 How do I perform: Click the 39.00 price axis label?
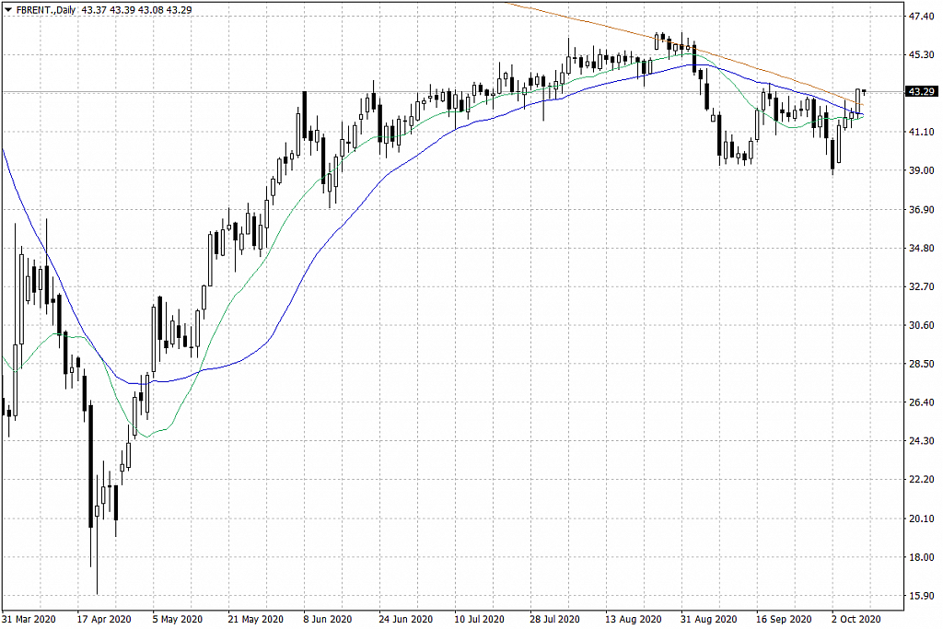click(x=921, y=170)
